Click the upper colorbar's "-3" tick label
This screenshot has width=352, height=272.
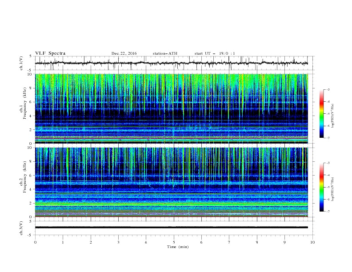(x=328, y=89)
